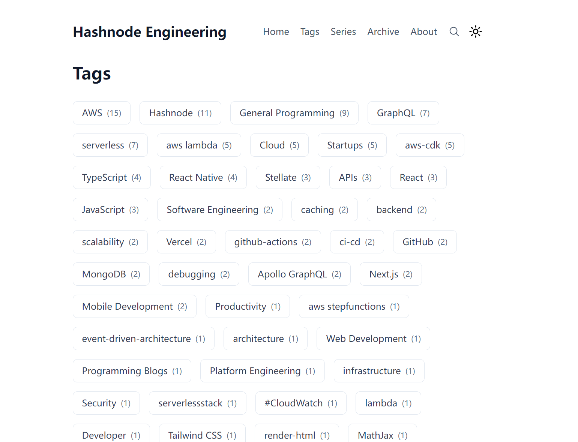Viewport: 578px width, 442px height.
Task: Select Software Engineering (2) tag
Action: point(220,210)
